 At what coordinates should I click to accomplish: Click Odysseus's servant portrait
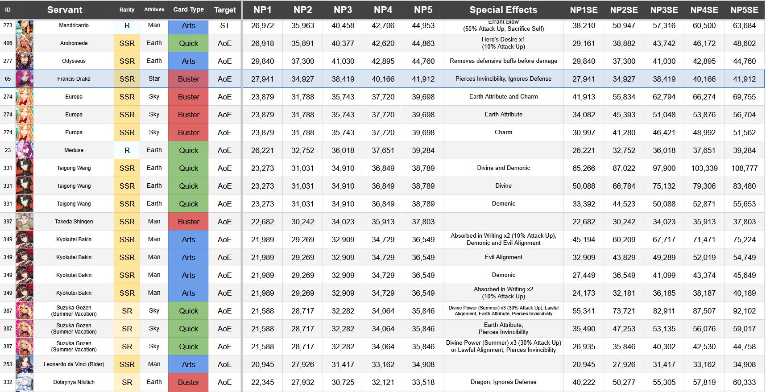pos(25,61)
